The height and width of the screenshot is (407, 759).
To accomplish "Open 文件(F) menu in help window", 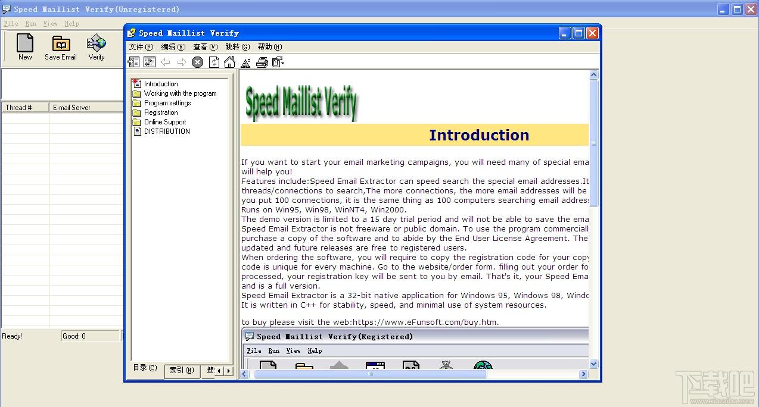I will click(x=141, y=47).
